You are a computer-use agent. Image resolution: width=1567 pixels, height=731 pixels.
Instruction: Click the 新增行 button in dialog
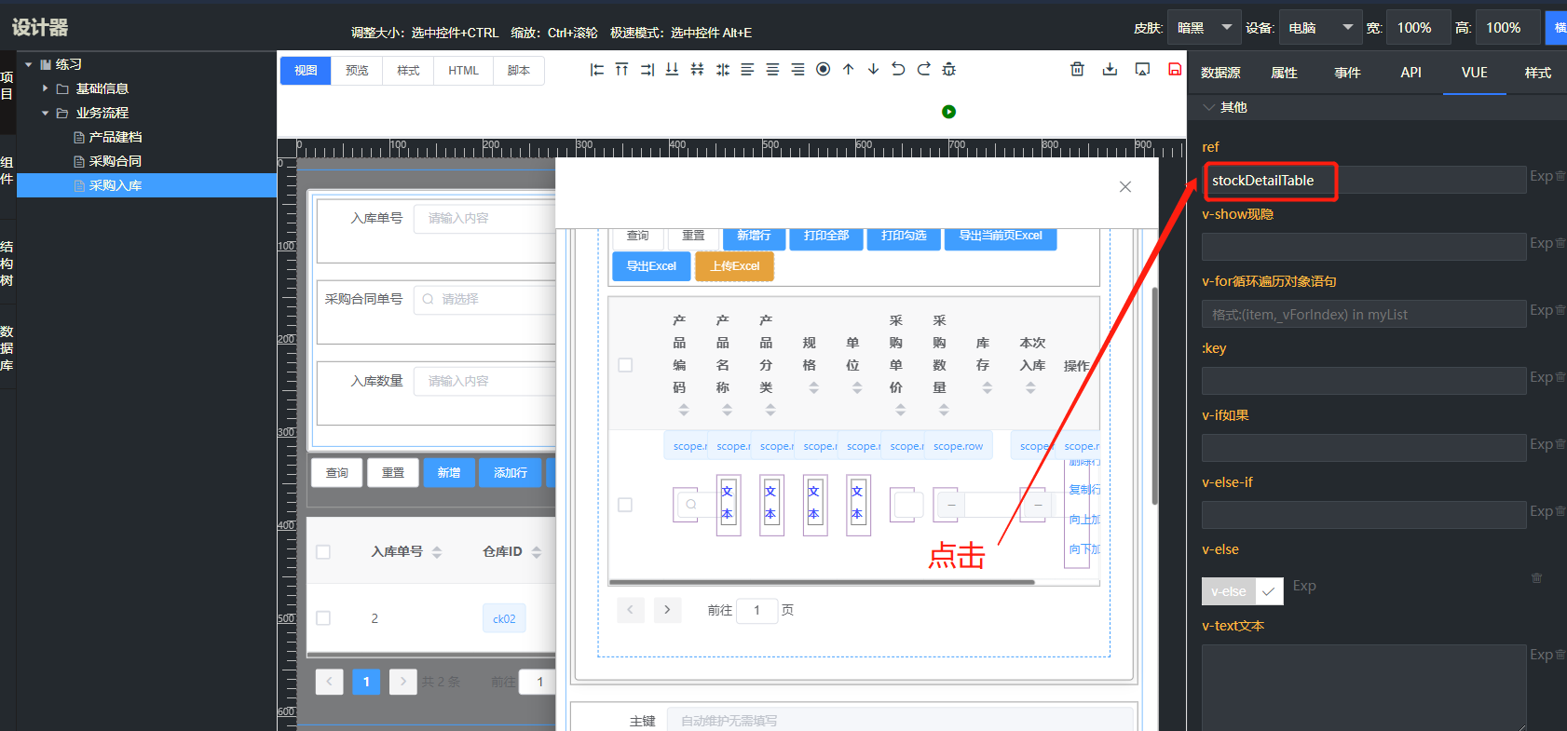[x=754, y=237]
